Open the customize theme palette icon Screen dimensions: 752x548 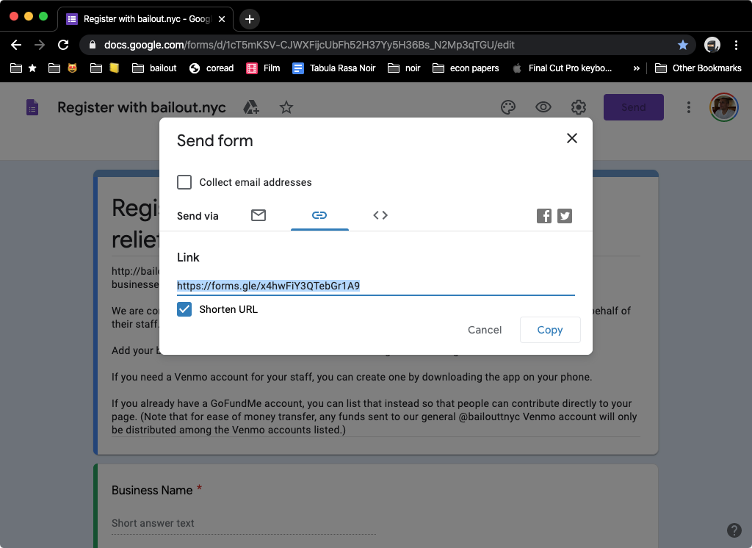coord(508,107)
